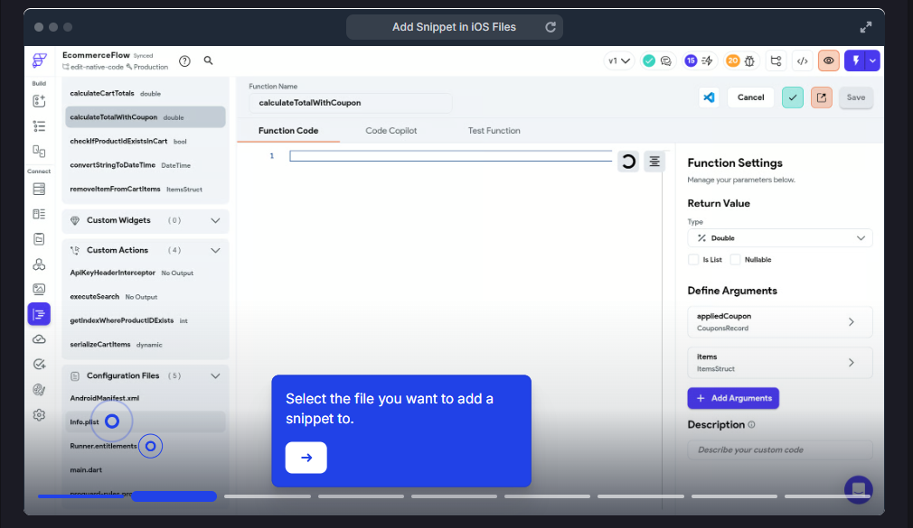The height and width of the screenshot is (528, 913).
Task: Click the FlutterFlow logo icon
Action: (39, 60)
